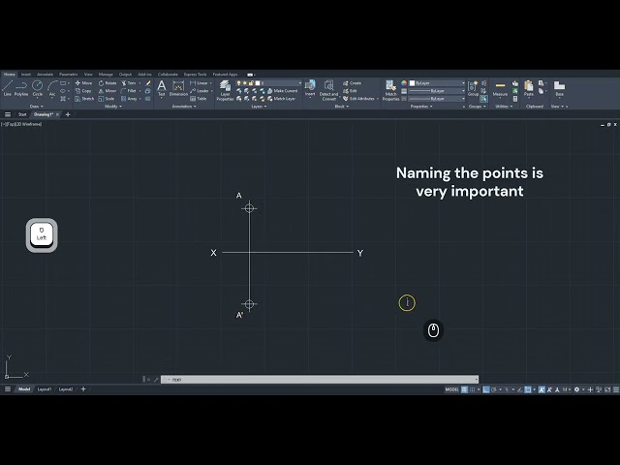Click the white layer color swatch
620x465 pixels.
[258, 83]
